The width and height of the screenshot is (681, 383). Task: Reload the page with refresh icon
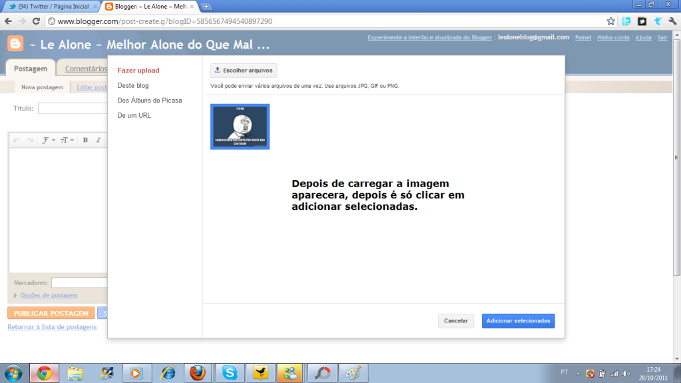[37, 21]
